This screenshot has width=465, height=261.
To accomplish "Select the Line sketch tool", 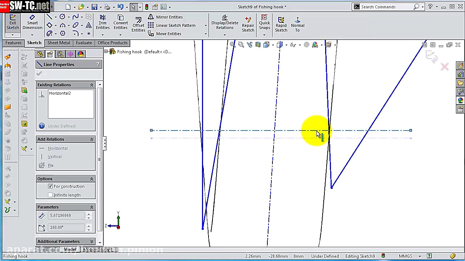I will coord(50,16).
